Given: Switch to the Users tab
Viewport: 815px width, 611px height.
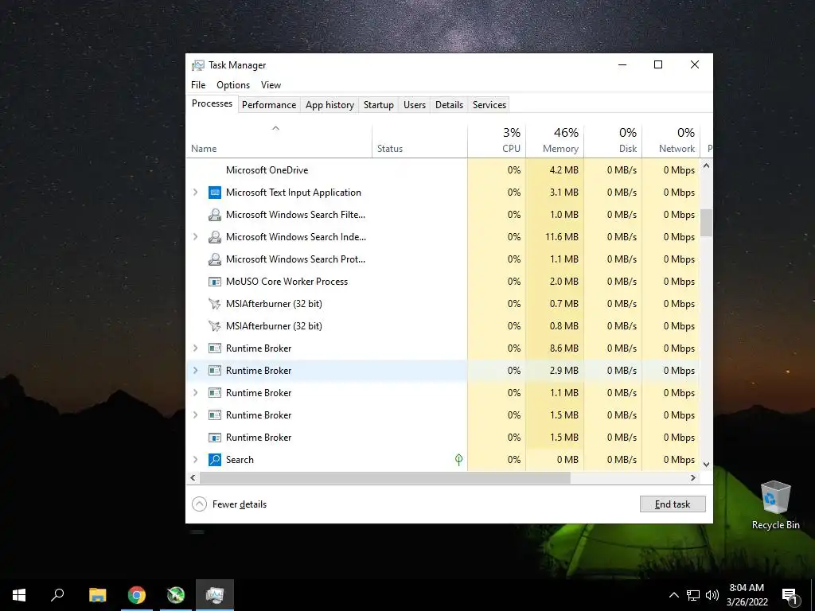Looking at the screenshot, I should pyautogui.click(x=414, y=105).
